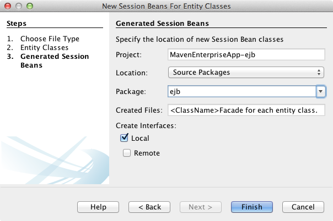The width and height of the screenshot is (333, 221).
Task: Uncheck the Local interface checkbox
Action: (124, 139)
